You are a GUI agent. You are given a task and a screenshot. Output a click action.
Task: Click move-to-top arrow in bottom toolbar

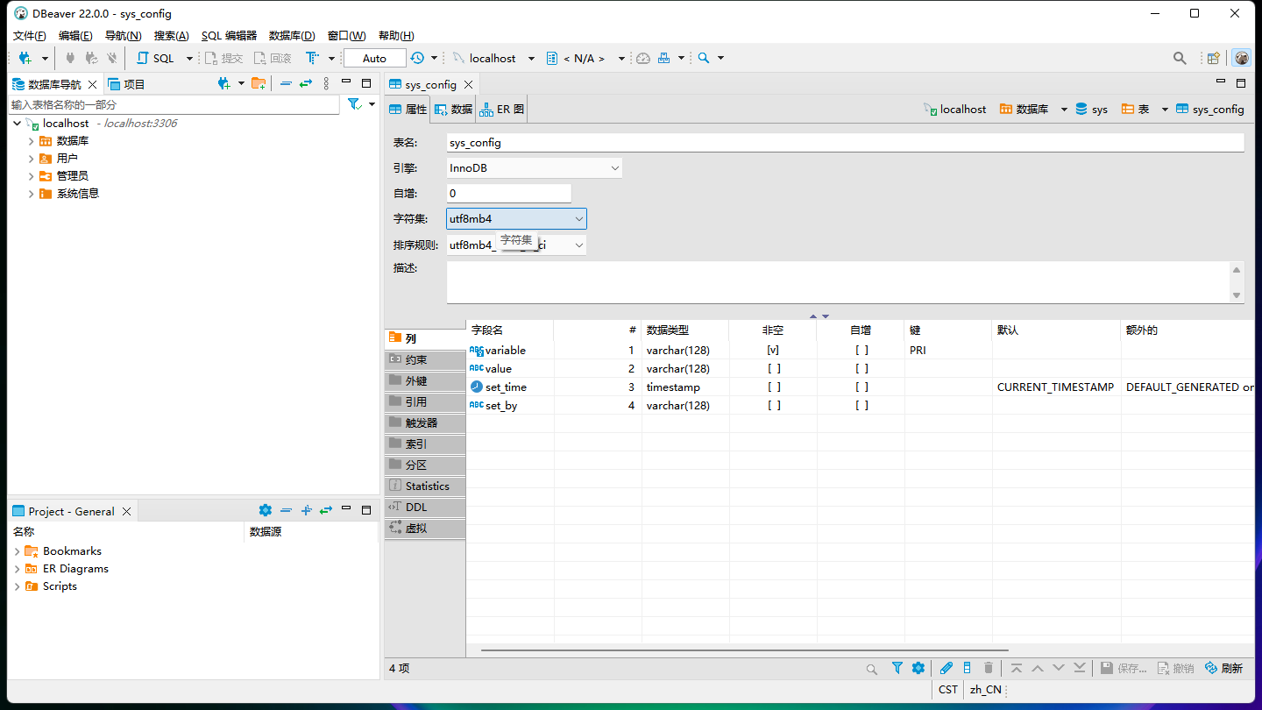tap(1017, 668)
